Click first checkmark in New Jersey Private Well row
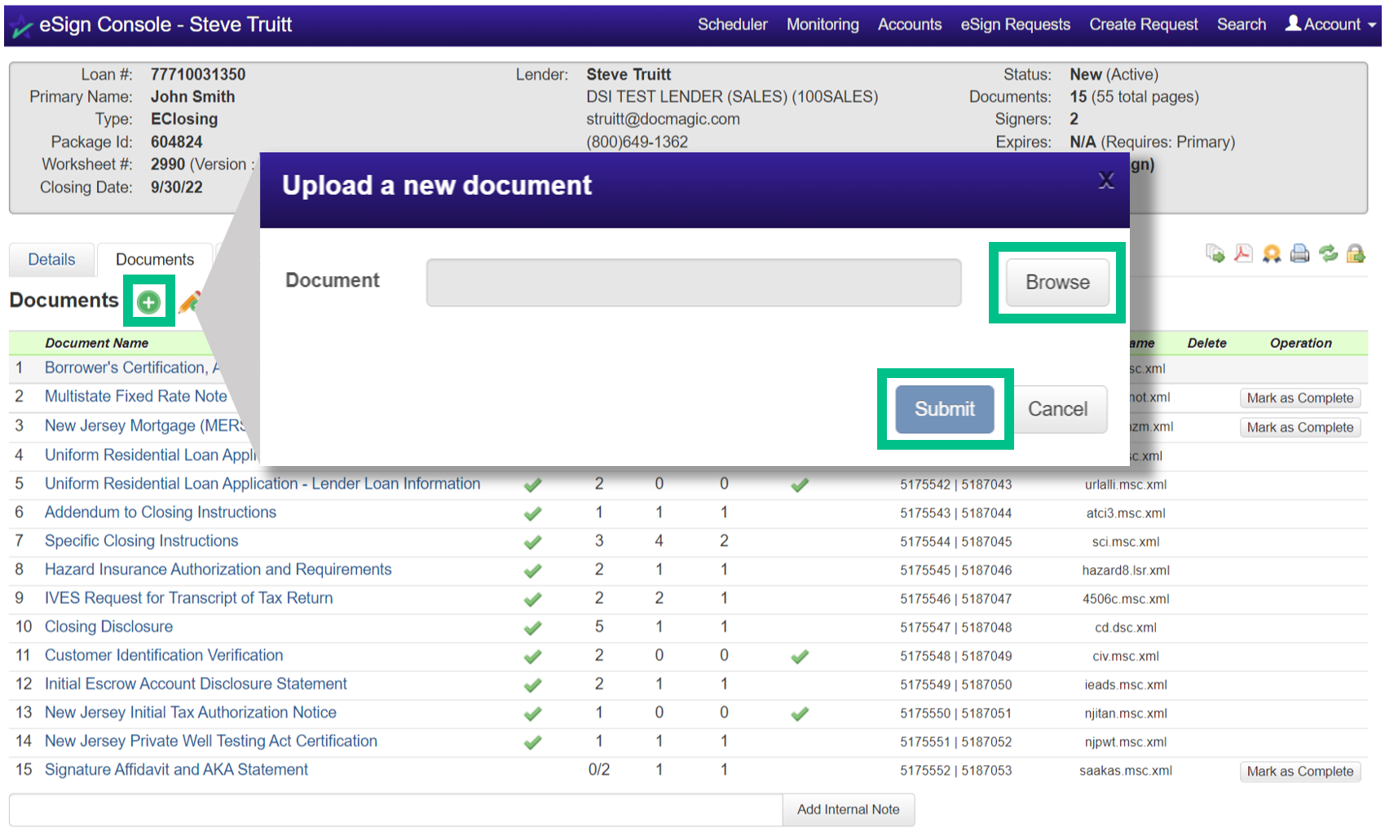Screen dimensions: 1385x831 tap(533, 741)
